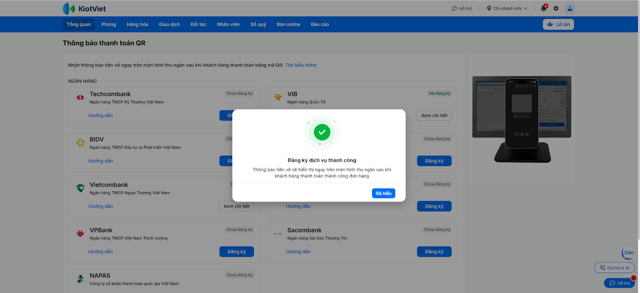The image size is (640, 293).
Task: Register Sacombank with Đăng ký
Action: 434,252
